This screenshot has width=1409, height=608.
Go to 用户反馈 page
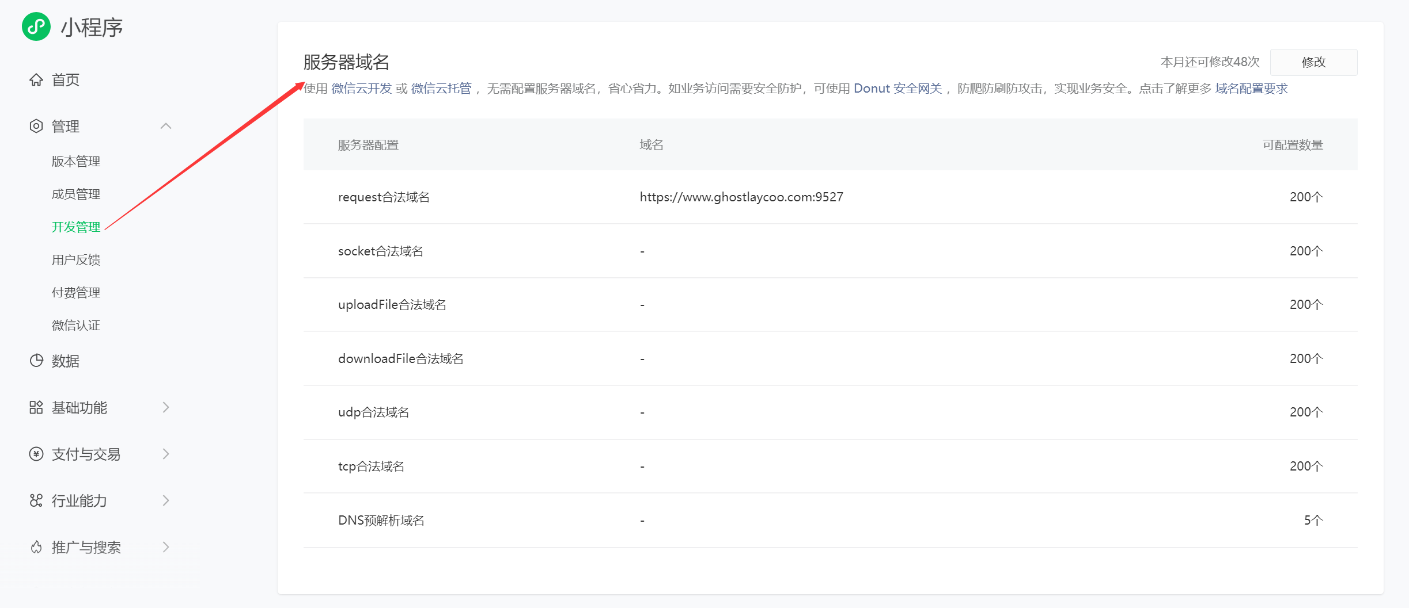click(x=76, y=260)
